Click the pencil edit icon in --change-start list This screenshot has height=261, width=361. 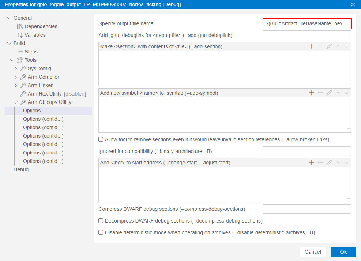[x=329, y=163]
